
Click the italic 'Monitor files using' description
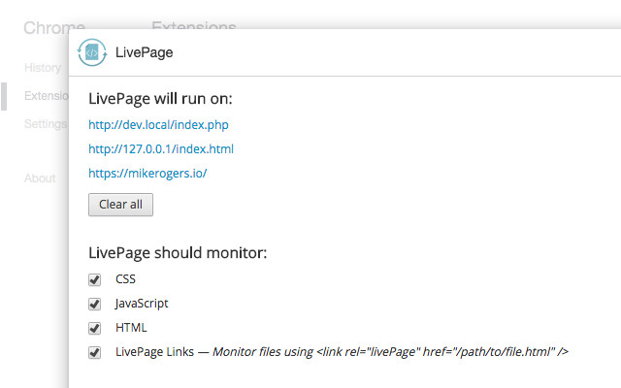pyautogui.click(x=390, y=352)
